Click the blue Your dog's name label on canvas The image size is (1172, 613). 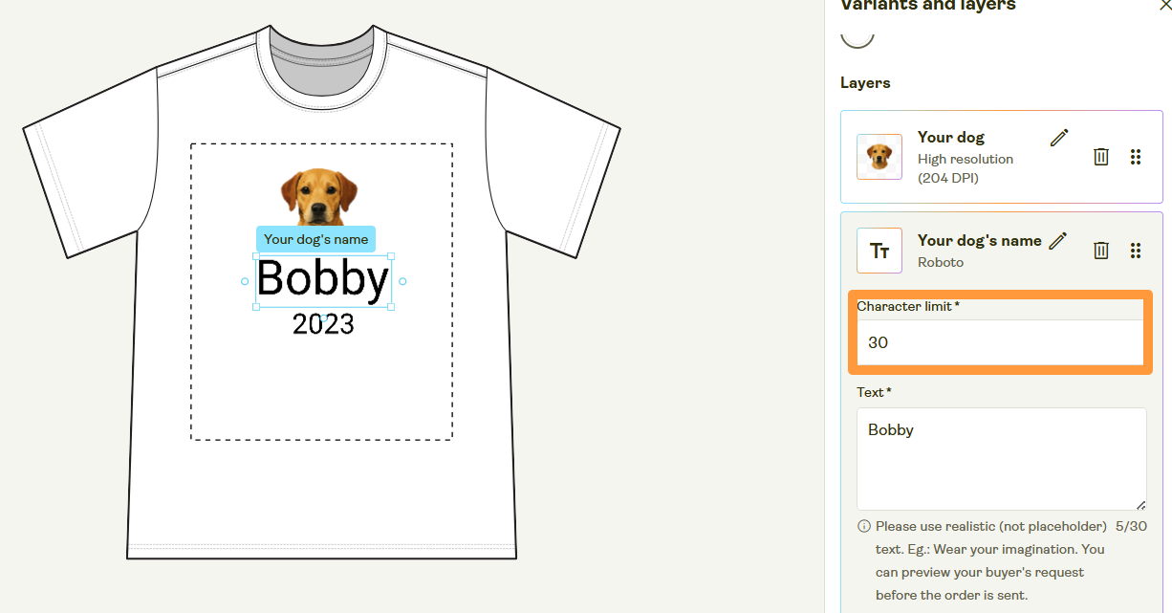(x=315, y=239)
